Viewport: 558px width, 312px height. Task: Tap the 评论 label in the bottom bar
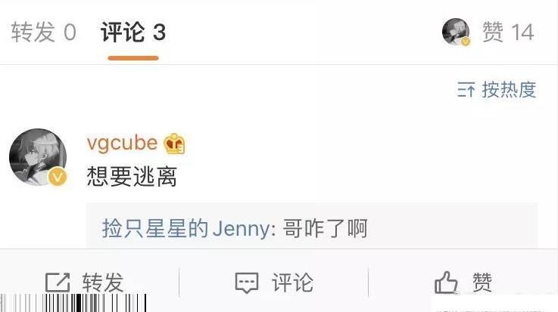(x=292, y=283)
